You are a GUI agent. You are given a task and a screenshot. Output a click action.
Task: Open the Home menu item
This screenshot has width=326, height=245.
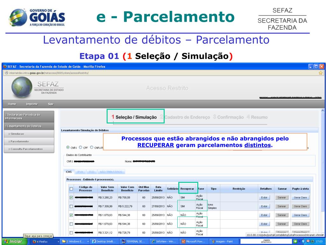click(x=12, y=104)
